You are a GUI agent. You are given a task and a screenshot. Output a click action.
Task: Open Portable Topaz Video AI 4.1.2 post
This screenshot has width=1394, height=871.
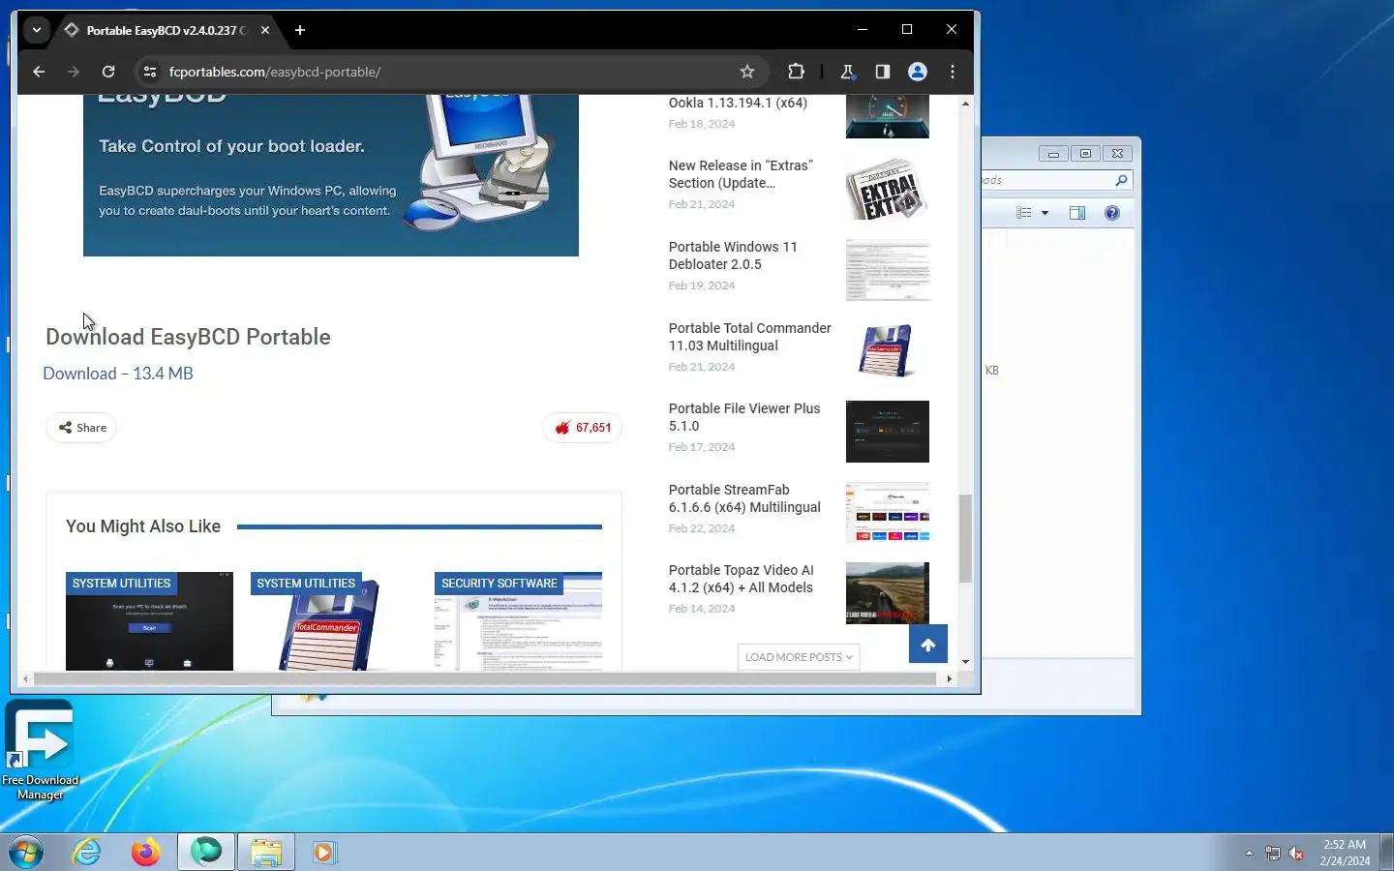click(x=741, y=579)
